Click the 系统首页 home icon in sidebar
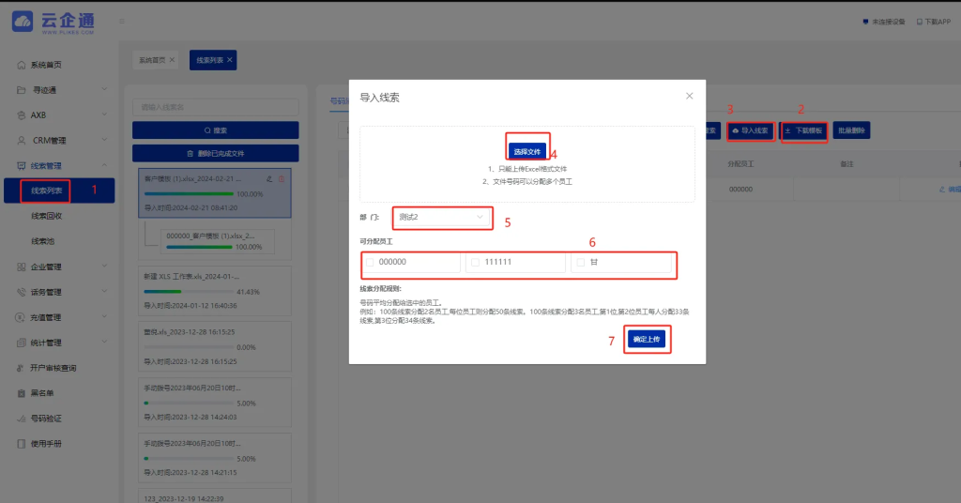961x503 pixels. pyautogui.click(x=22, y=65)
